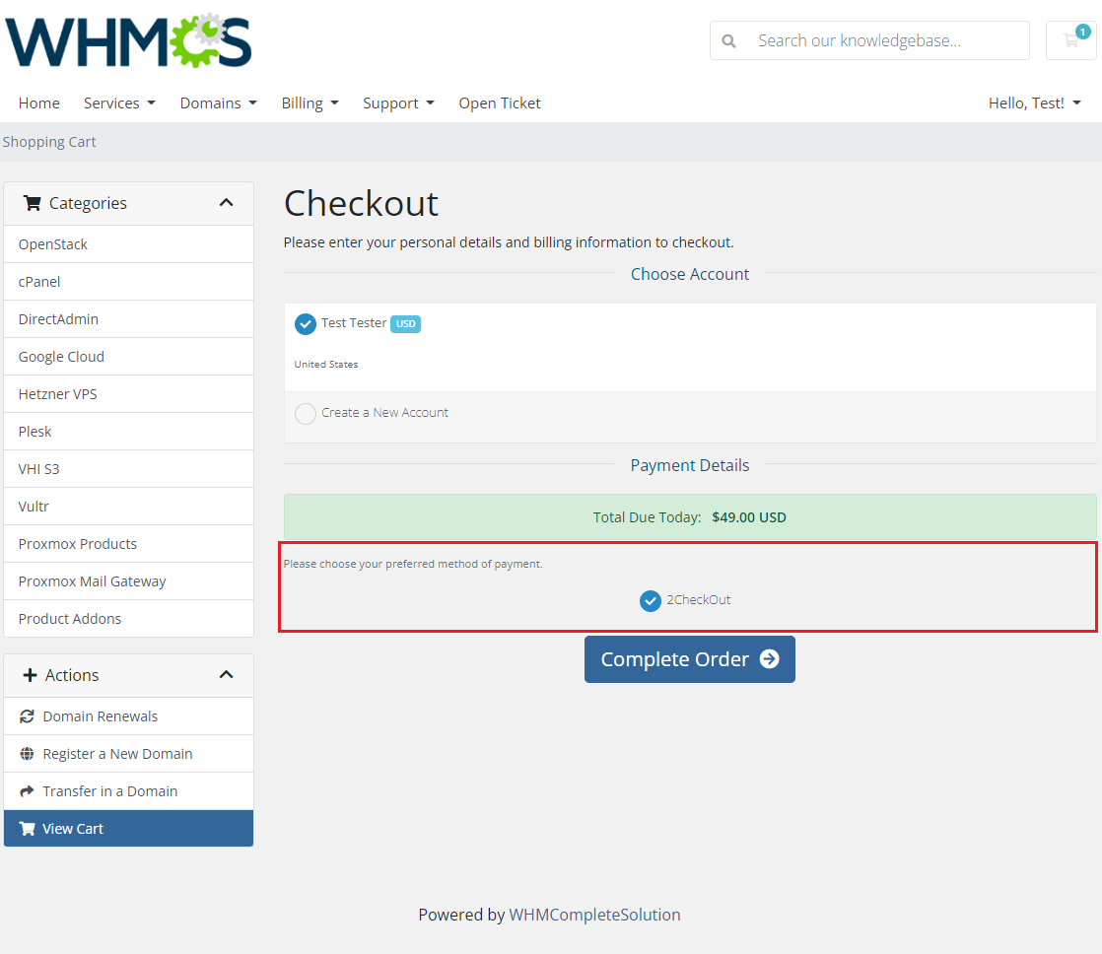1102x954 pixels.
Task: Open the Services dropdown menu
Action: click(119, 103)
